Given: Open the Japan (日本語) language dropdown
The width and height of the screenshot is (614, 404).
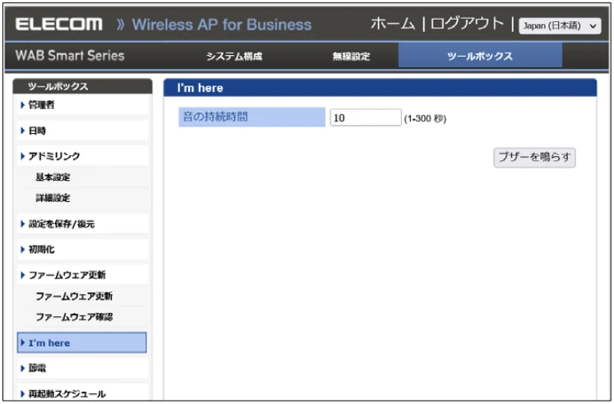Looking at the screenshot, I should click(560, 25).
